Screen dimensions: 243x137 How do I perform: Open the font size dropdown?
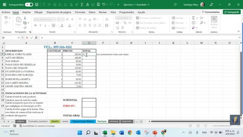[x=63, y=19]
